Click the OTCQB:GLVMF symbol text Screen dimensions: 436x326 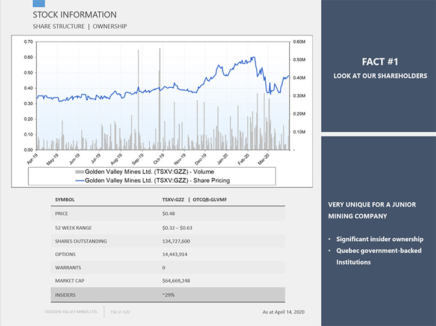(210, 200)
